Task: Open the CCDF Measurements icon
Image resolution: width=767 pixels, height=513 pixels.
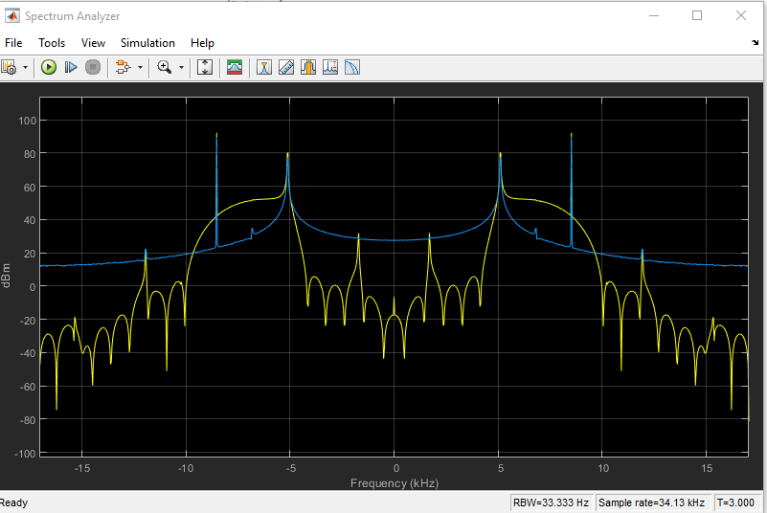Action: coord(352,67)
